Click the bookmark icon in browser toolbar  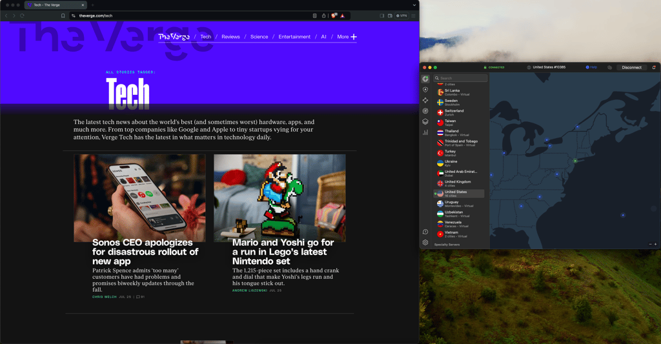pos(63,15)
